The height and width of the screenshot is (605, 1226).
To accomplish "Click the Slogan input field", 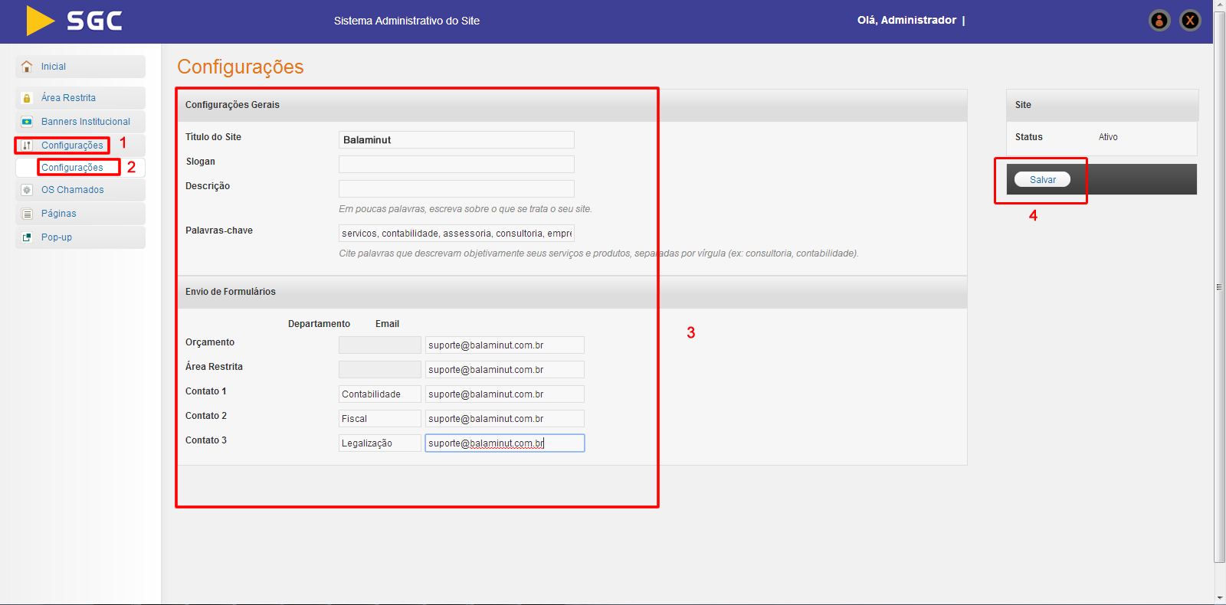I will pyautogui.click(x=457, y=164).
